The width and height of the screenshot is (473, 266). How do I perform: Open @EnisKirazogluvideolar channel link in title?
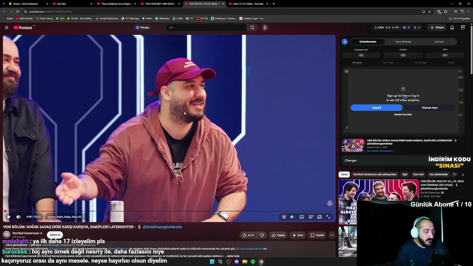click(x=162, y=227)
